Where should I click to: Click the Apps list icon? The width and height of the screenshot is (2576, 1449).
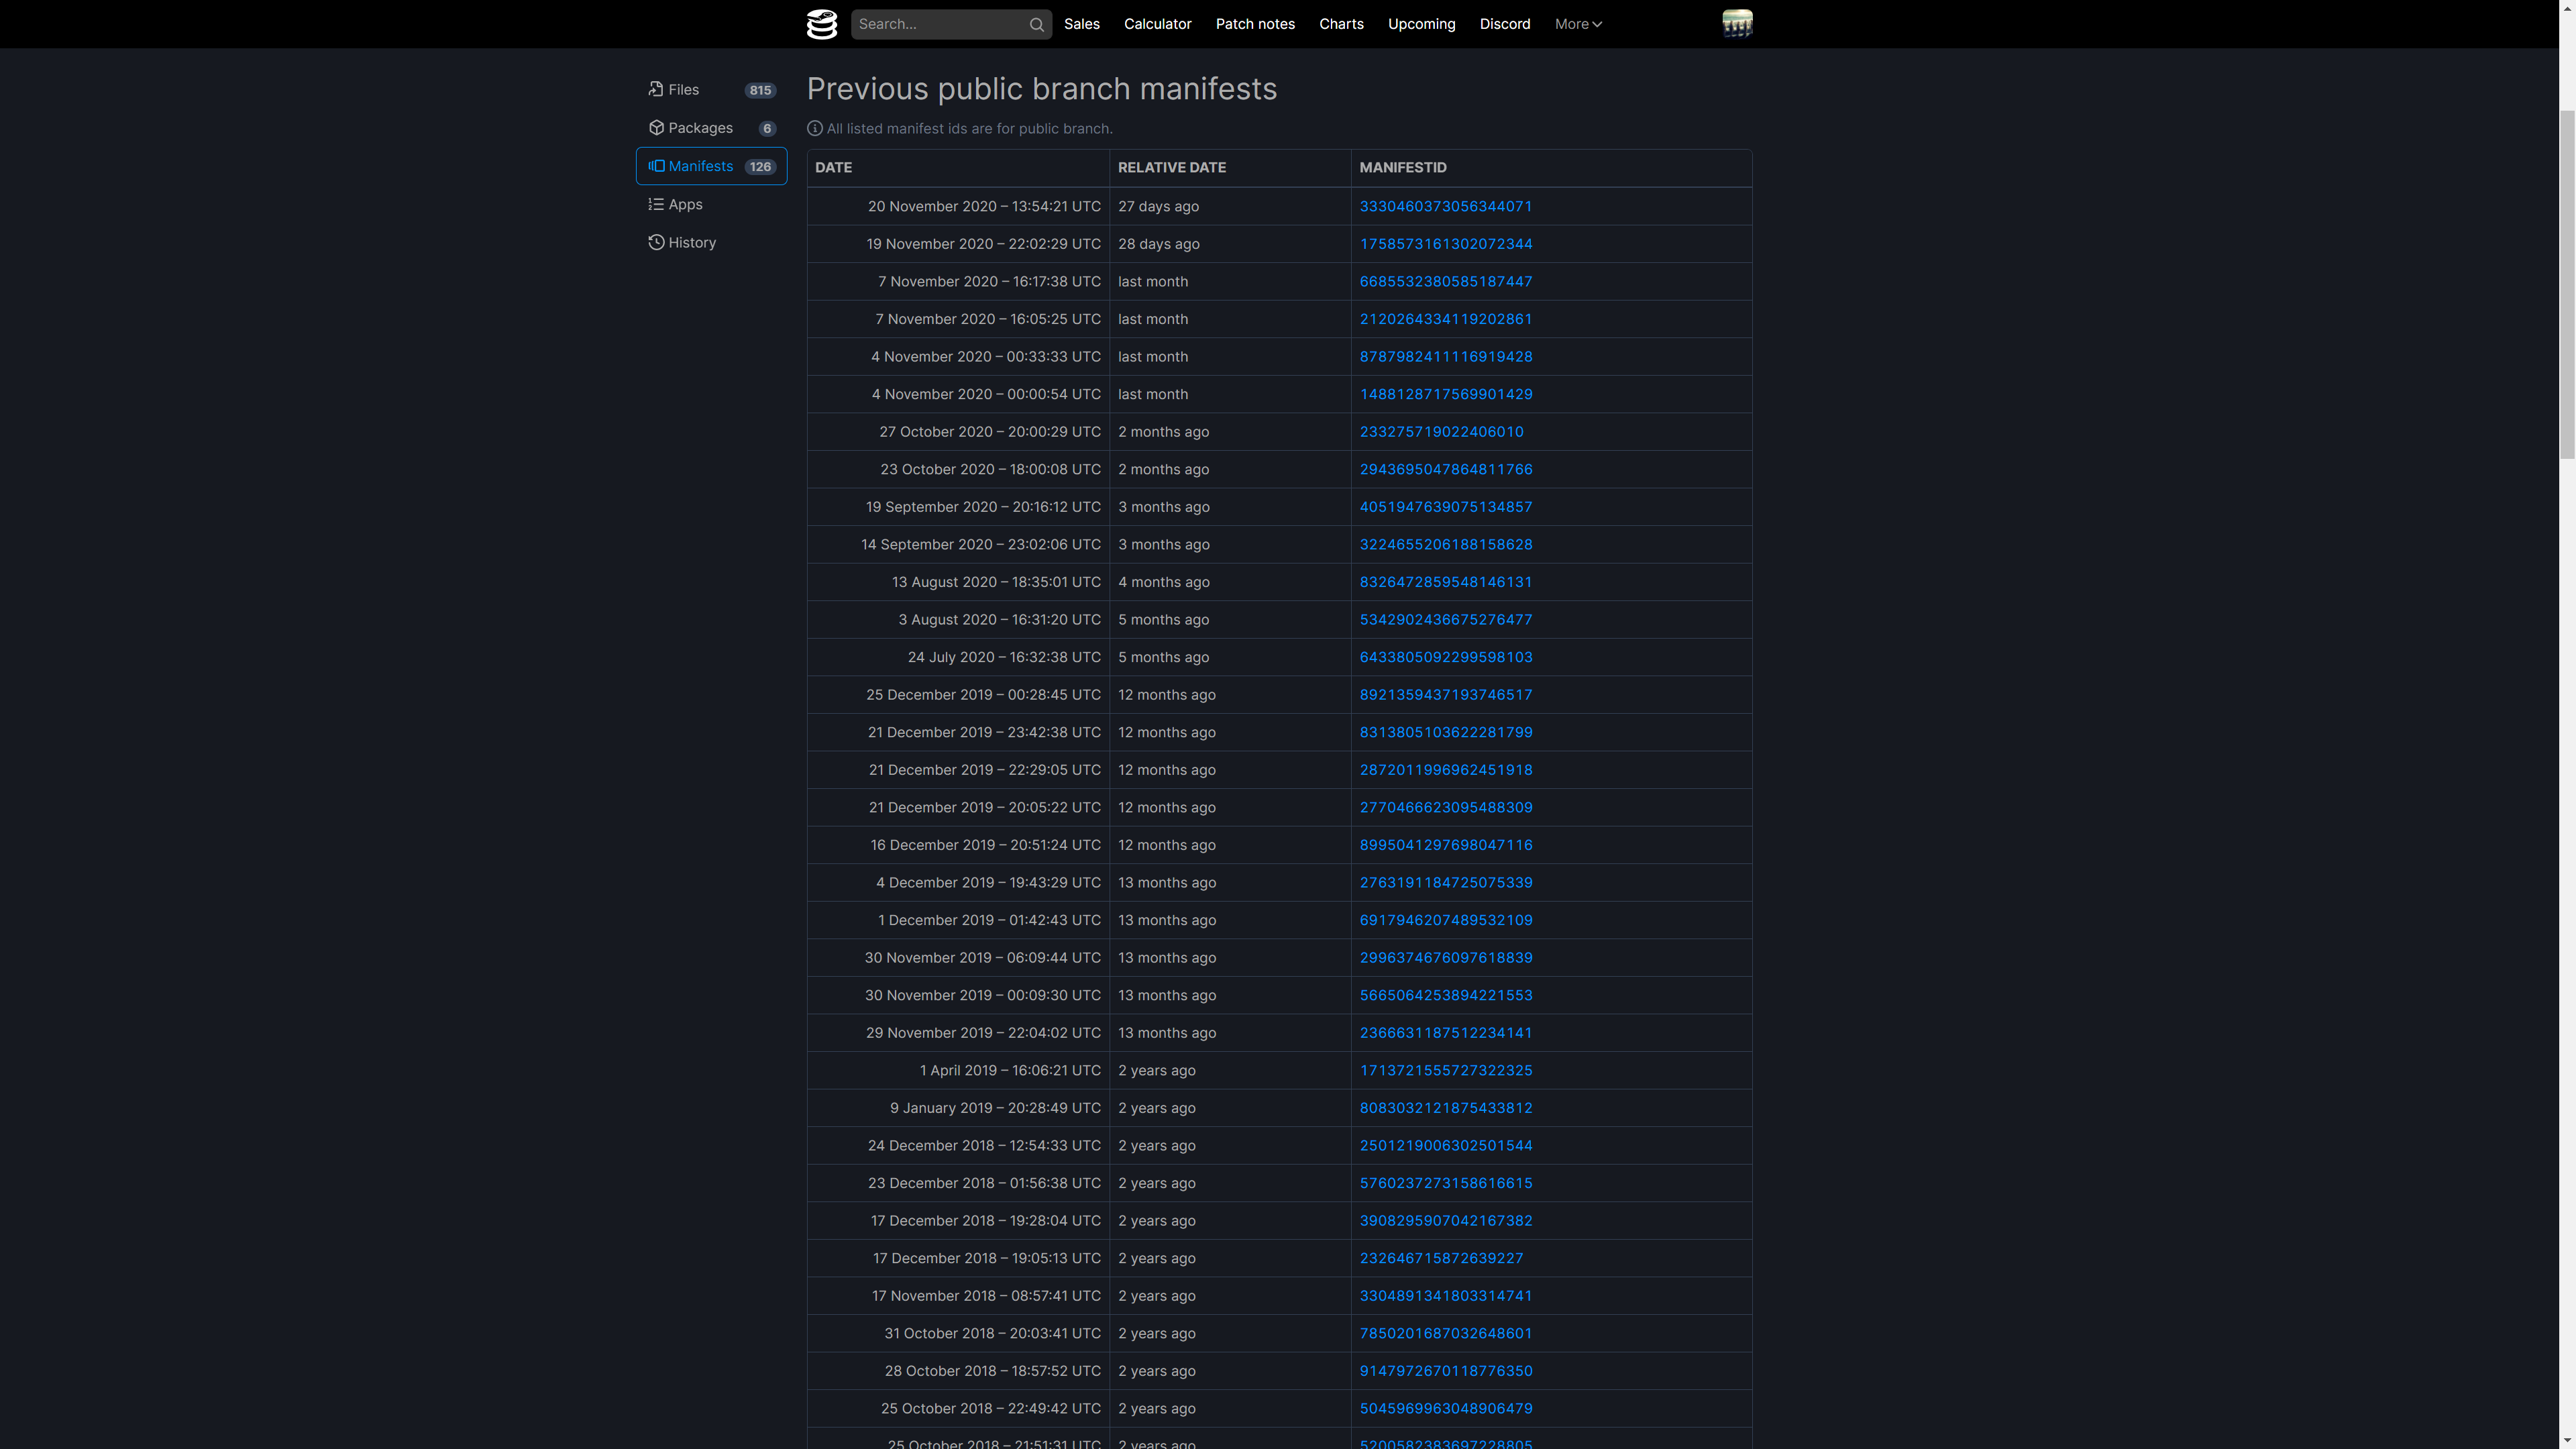(x=656, y=204)
